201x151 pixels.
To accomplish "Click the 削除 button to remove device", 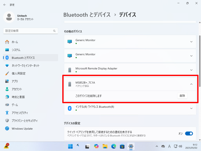I will coord(182,96).
